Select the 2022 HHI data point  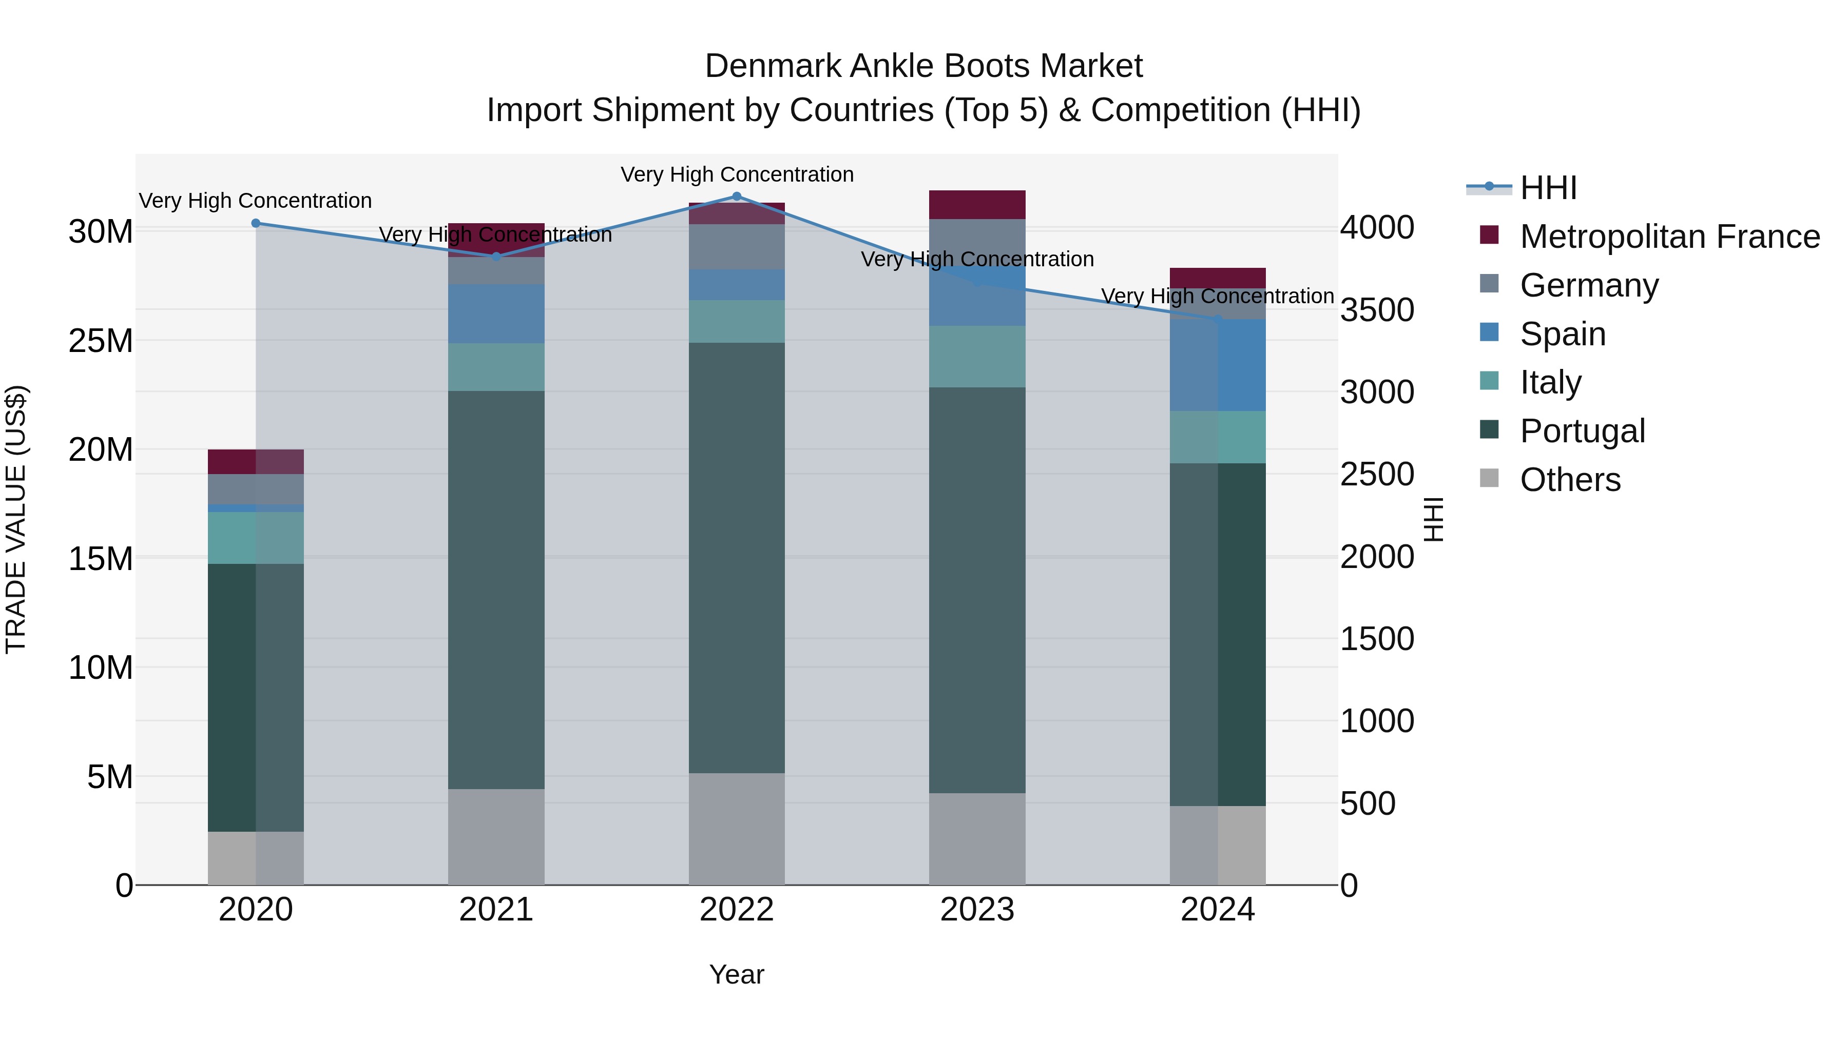737,197
